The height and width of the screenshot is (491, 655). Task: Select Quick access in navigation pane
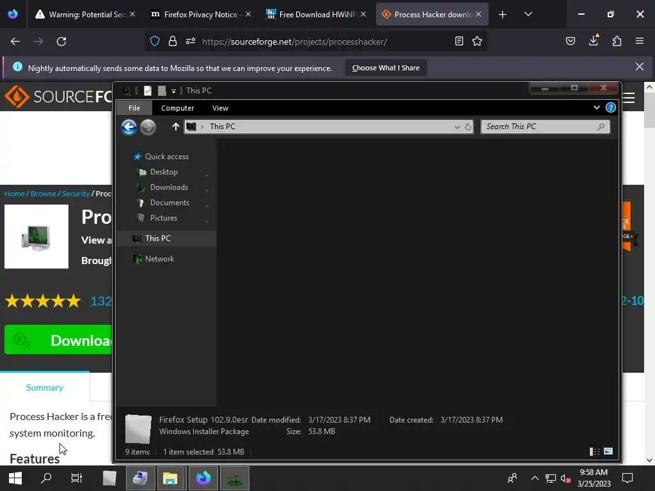(x=167, y=157)
